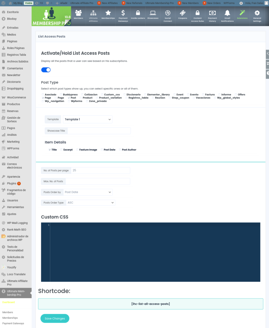This screenshot has height=328, width=269.
Task: Open Content Access Rules lock icon
Action: coord(198,13)
